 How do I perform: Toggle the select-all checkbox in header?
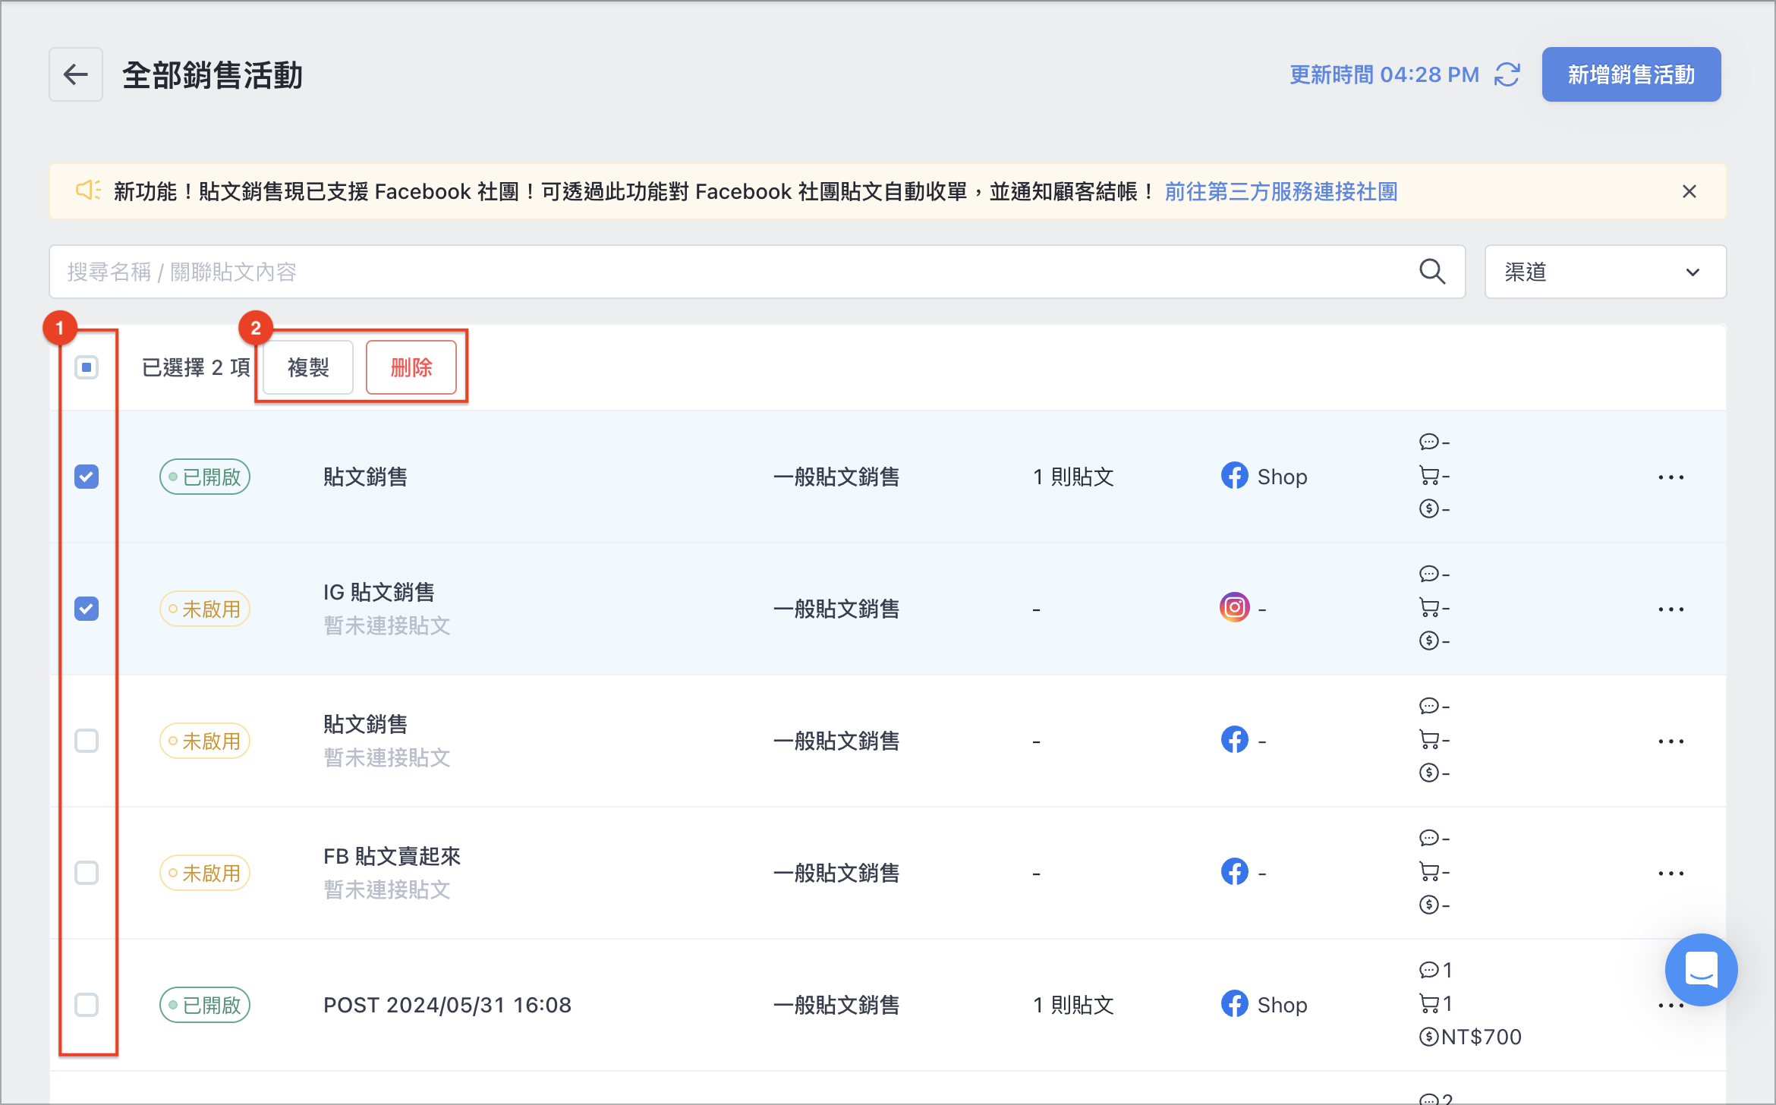click(x=87, y=367)
